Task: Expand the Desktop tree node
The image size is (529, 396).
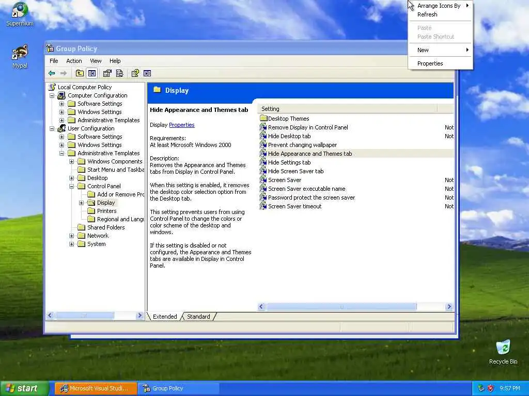Action: pos(71,178)
